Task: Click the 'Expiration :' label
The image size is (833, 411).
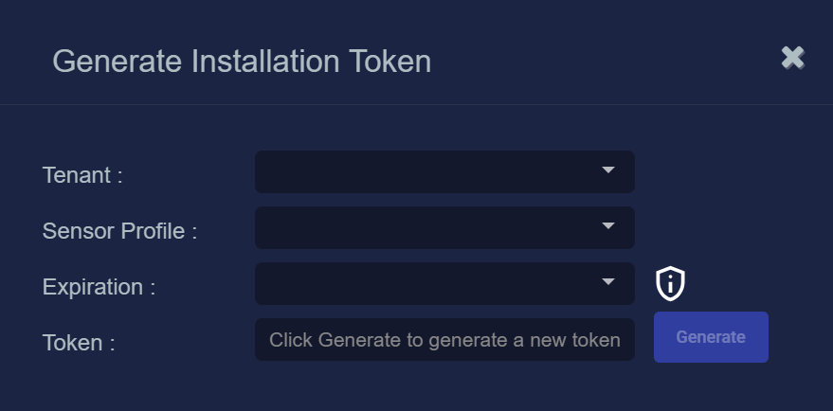Action: 99,287
